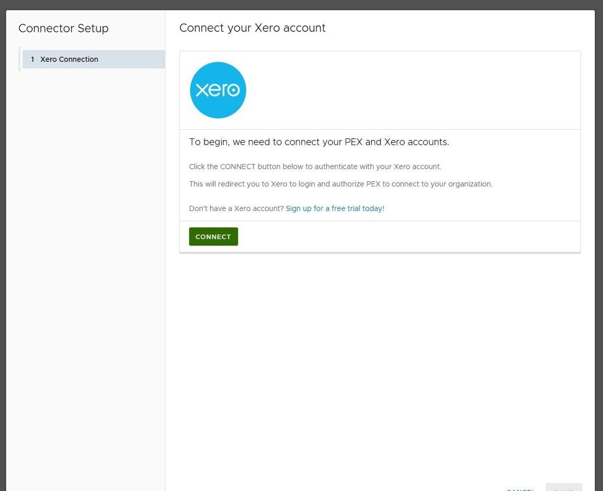Click the greyed-out SAVE button
The width and height of the screenshot is (603, 491).
click(563, 488)
